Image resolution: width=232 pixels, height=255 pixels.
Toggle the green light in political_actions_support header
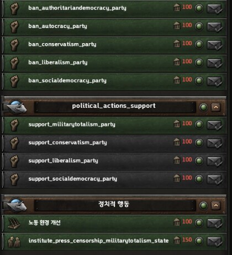coord(203,107)
